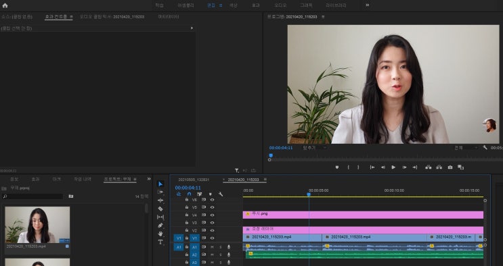Screen dimensions: 503x266
Task: Open the Audio Clip Mixer tab
Action: click(x=112, y=17)
